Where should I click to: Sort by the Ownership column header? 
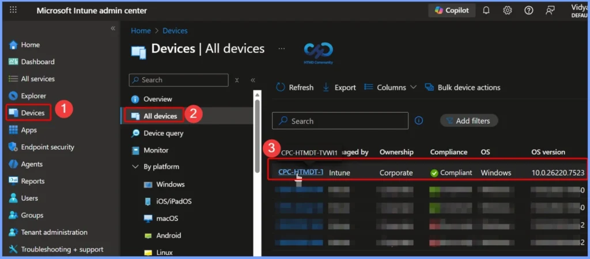click(x=396, y=153)
